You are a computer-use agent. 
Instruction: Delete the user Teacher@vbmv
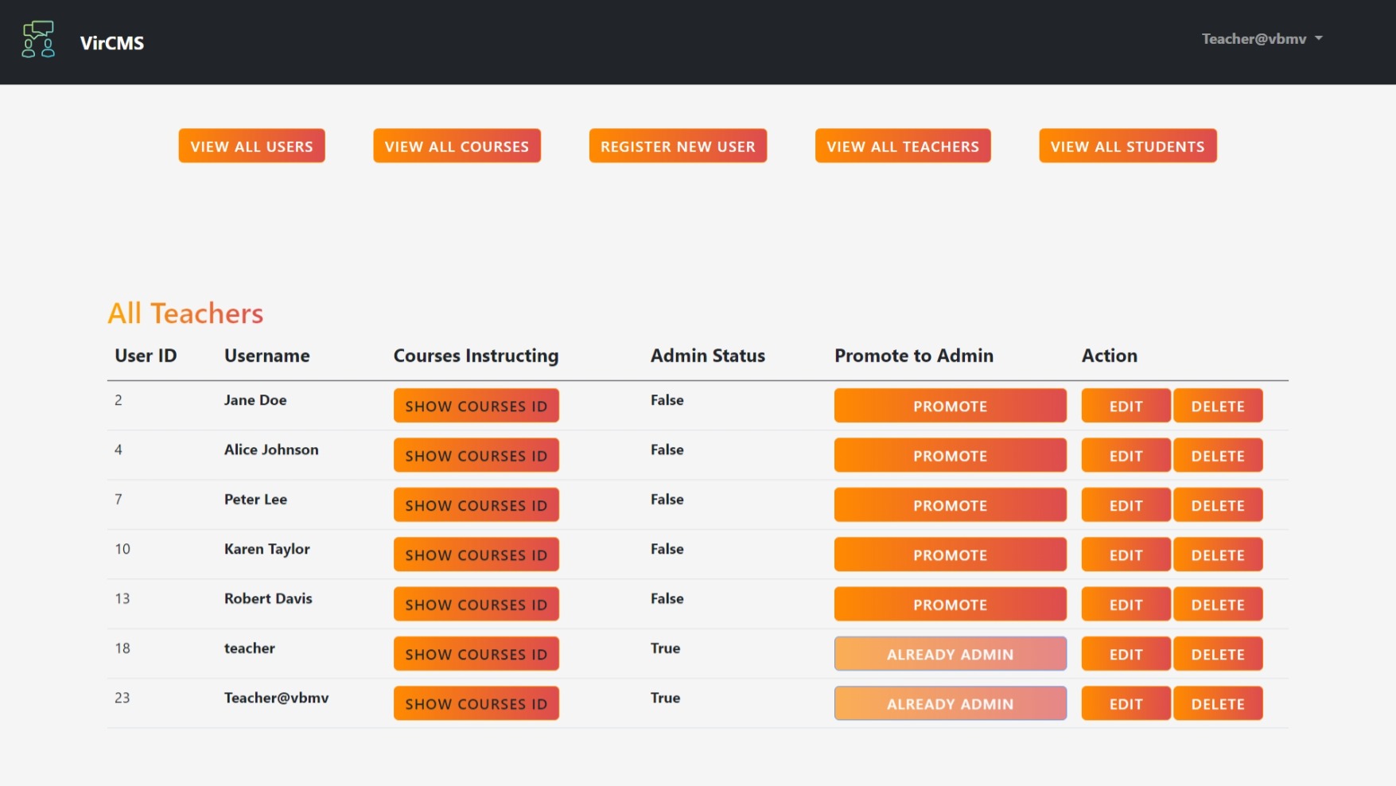coord(1218,703)
